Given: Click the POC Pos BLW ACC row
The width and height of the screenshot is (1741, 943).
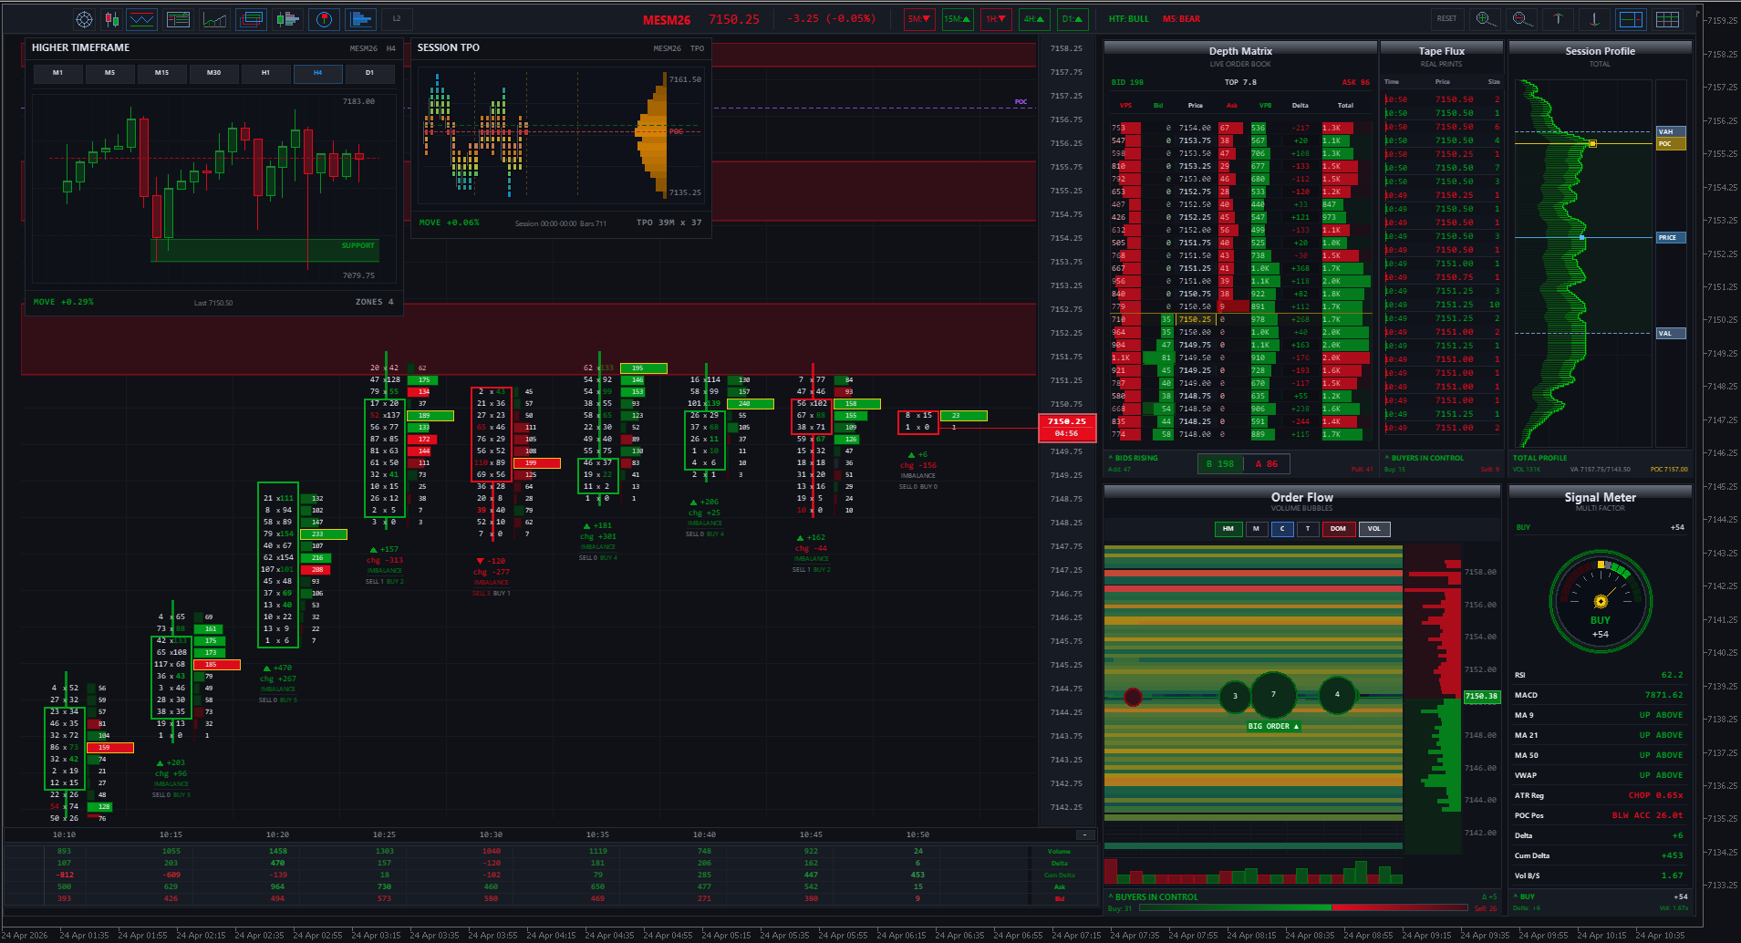Looking at the screenshot, I should [1600, 815].
